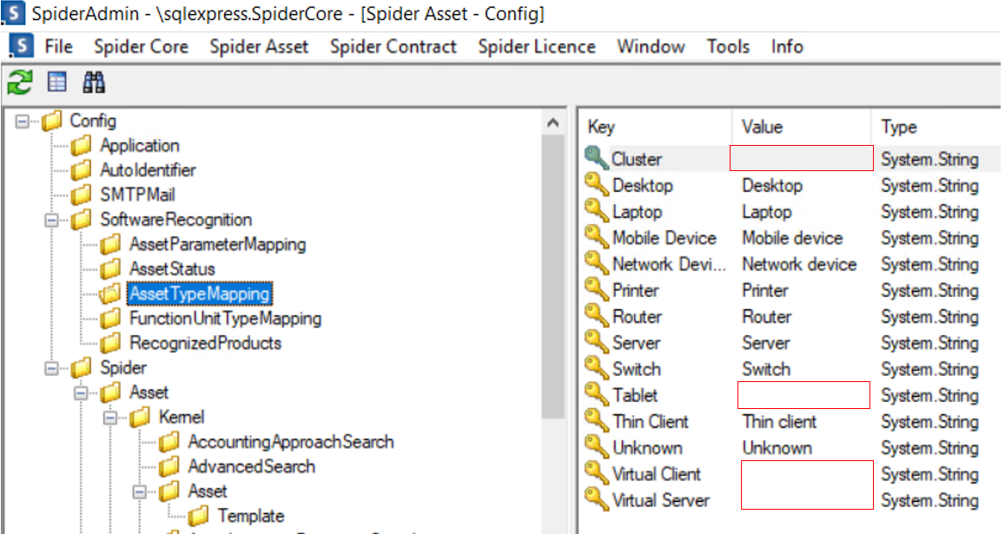Click the Config root folder icon
Image resolution: width=1005 pixels, height=534 pixels.
click(x=51, y=121)
